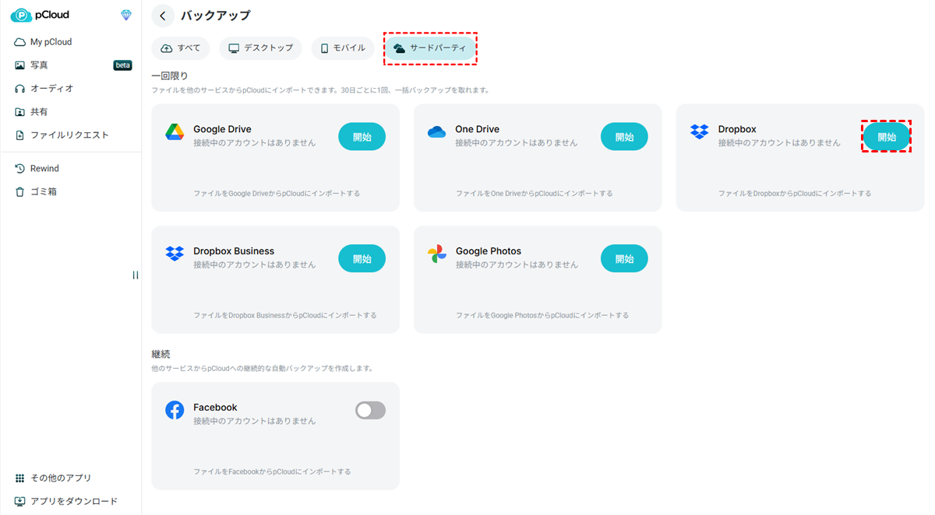Select the モバイル tab
Screen dimensions: 935x515
tap(343, 48)
